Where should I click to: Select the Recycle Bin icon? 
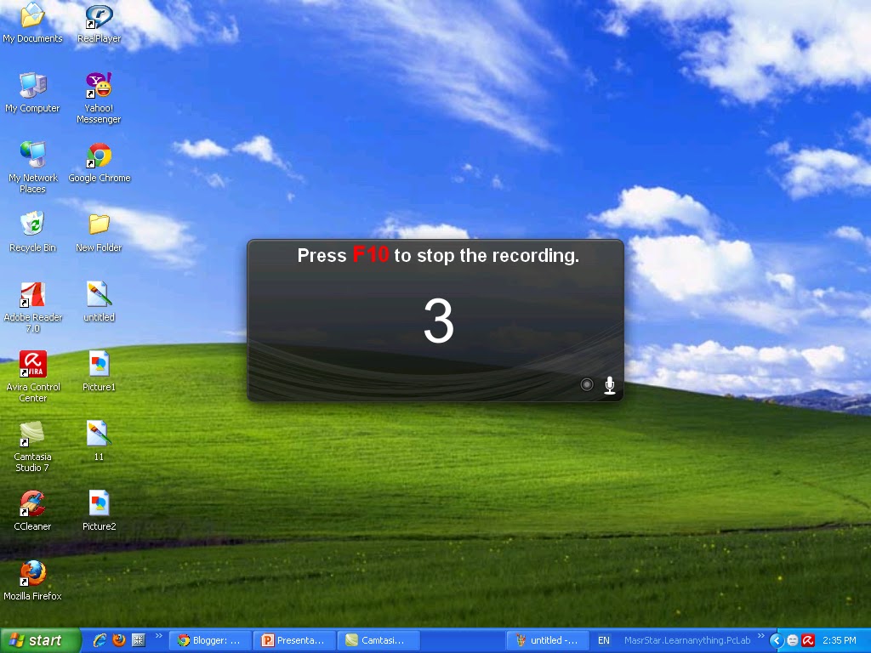(32, 231)
